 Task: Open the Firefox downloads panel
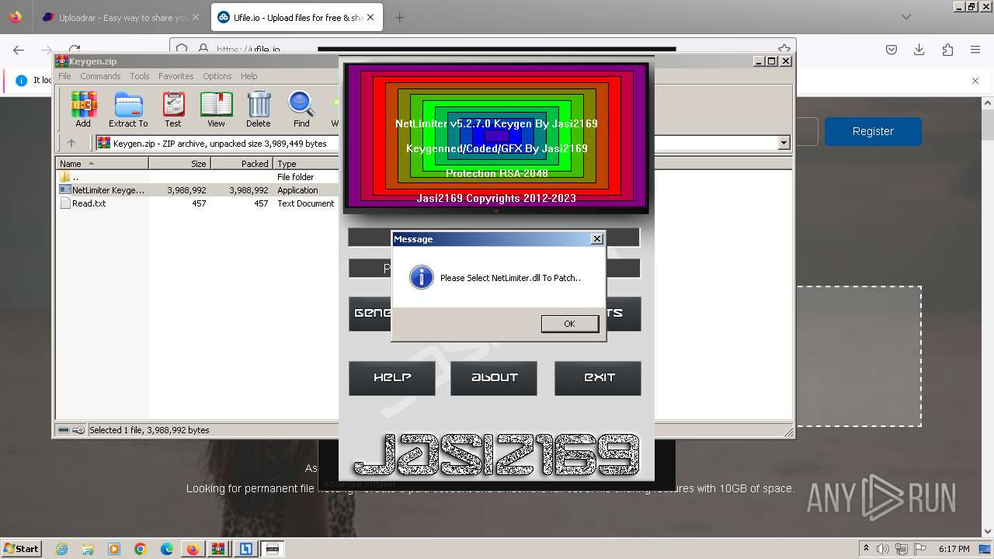pyautogui.click(x=919, y=50)
